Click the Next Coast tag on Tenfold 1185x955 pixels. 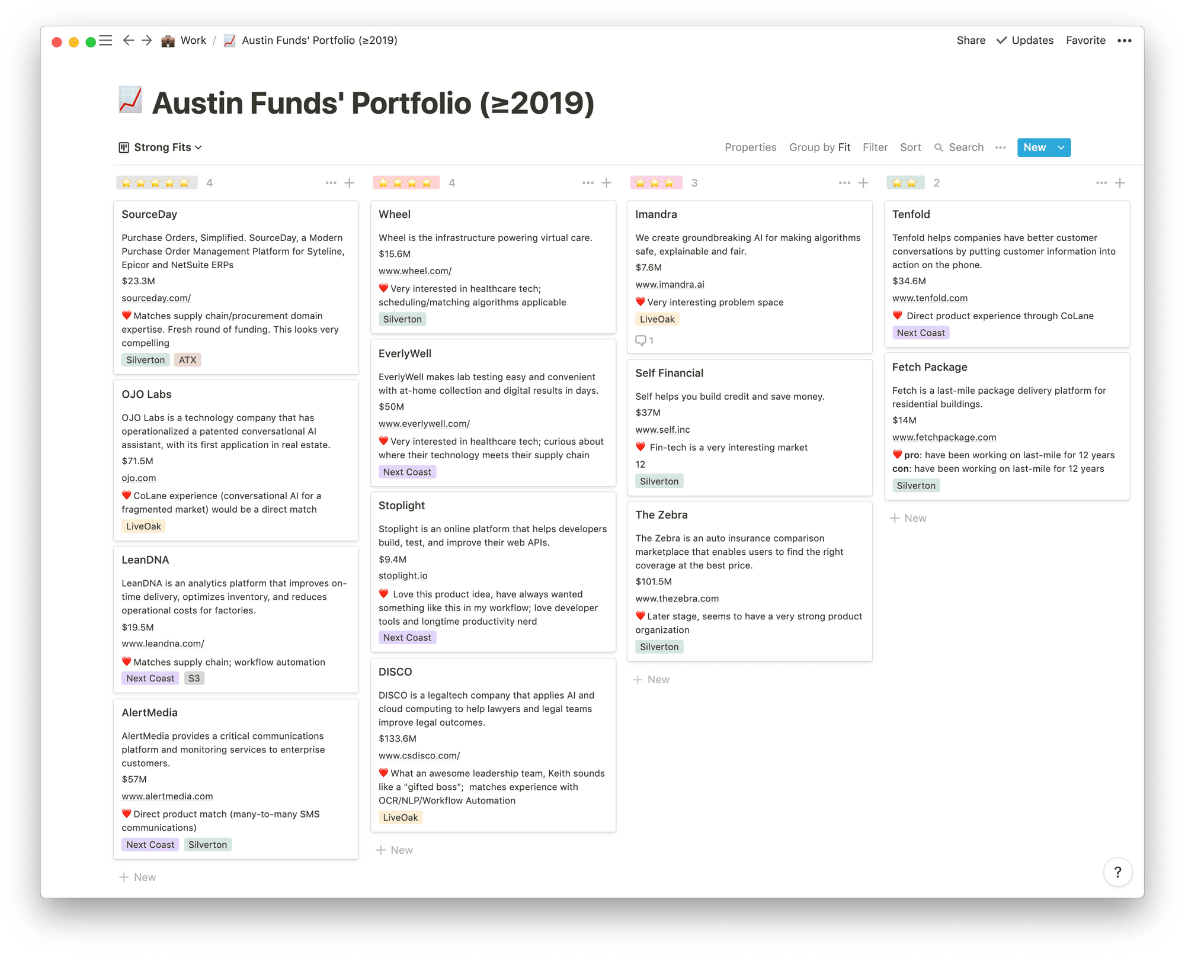click(921, 333)
